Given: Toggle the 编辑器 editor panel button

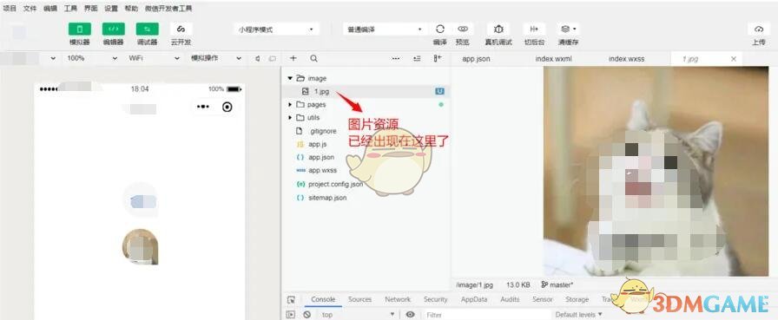Looking at the screenshot, I should [x=113, y=29].
